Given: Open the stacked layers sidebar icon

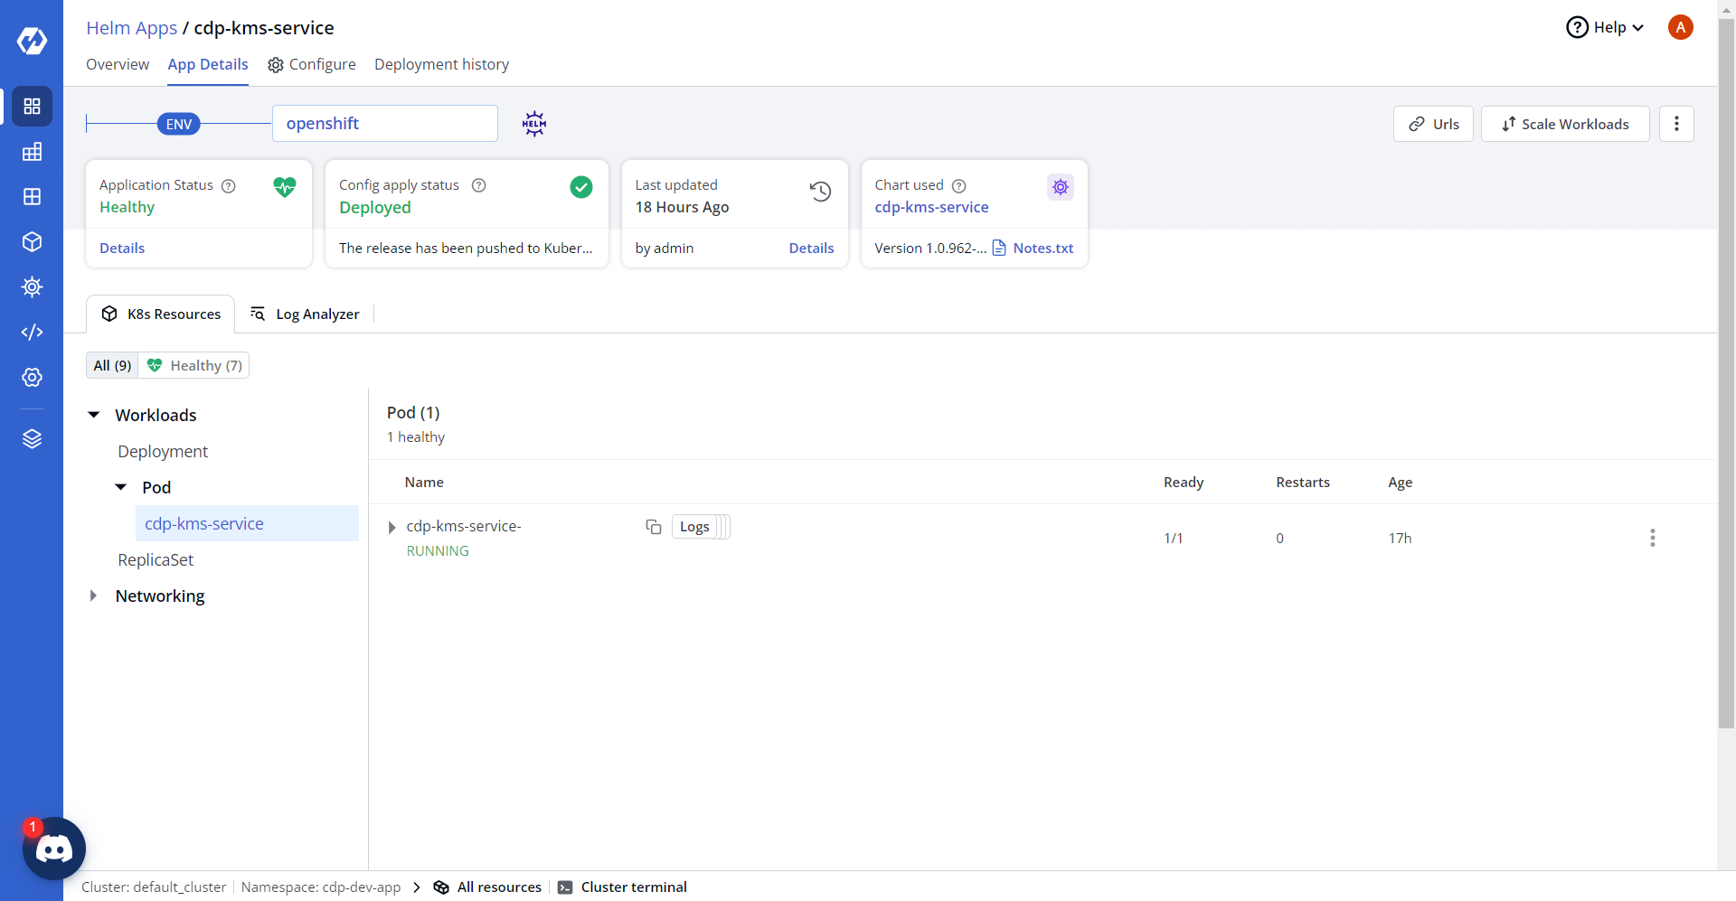Looking at the screenshot, I should point(32,439).
